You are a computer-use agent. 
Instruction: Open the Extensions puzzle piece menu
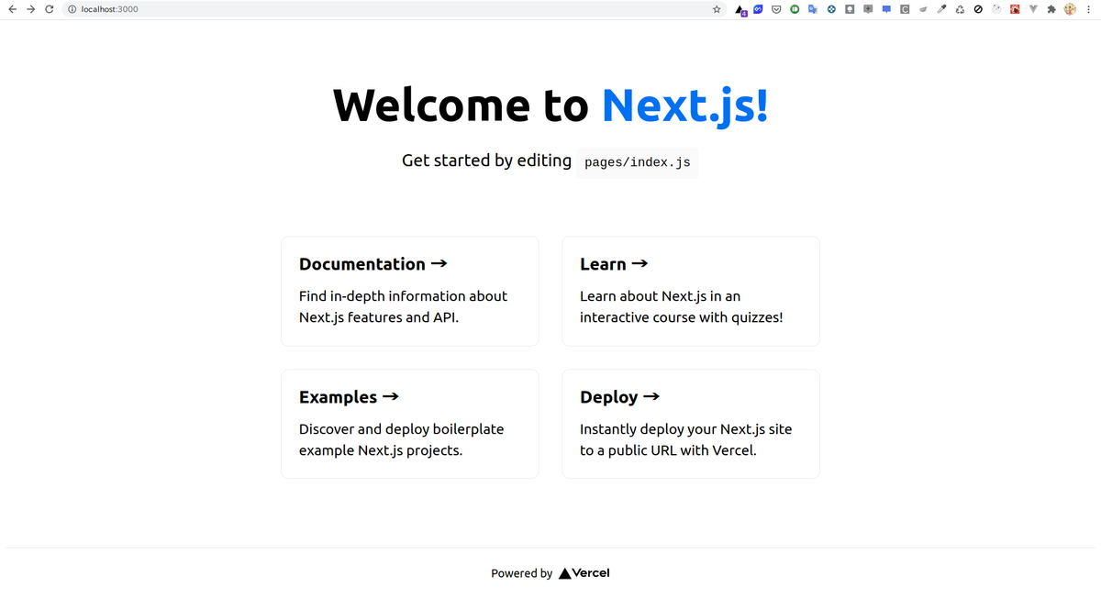click(x=1051, y=9)
